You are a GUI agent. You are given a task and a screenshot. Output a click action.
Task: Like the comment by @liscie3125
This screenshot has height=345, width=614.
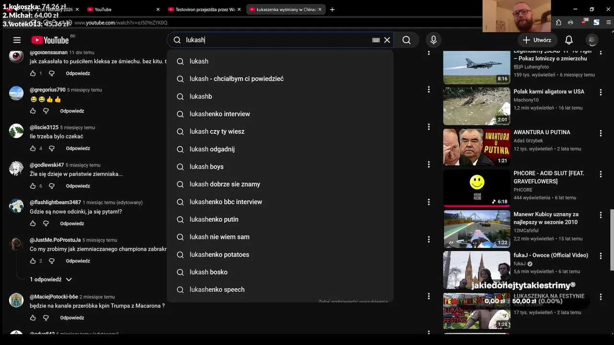(x=33, y=149)
